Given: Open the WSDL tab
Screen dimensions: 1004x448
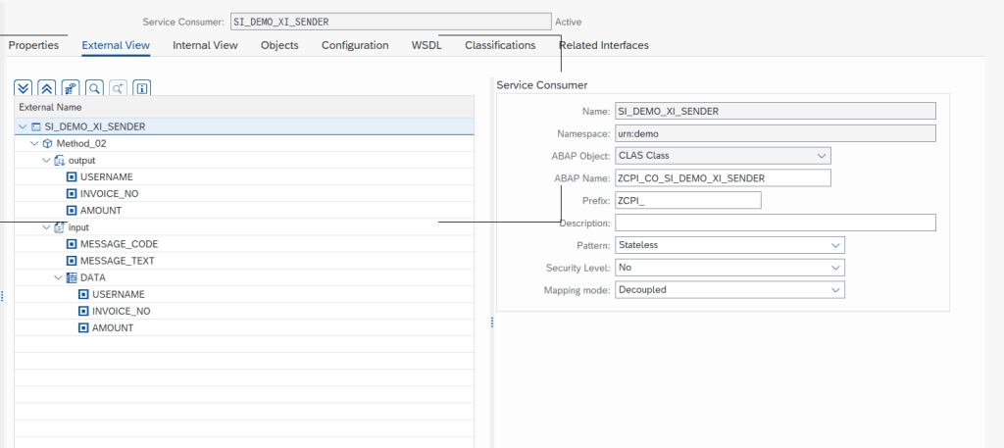Looking at the screenshot, I should [x=427, y=45].
